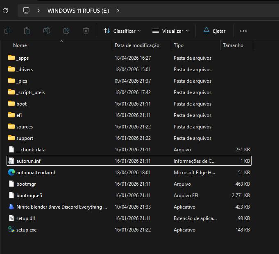Select the _scripts_uteis folder
This screenshot has width=279, height=254.
point(30,92)
